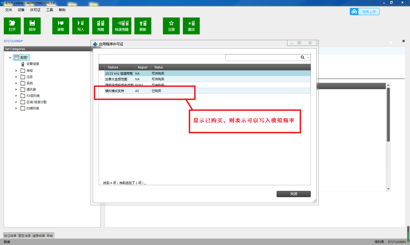This screenshot has height=245, width=410.
Task: Switch to the 验证结果 bottom tab
Action: click(10, 236)
